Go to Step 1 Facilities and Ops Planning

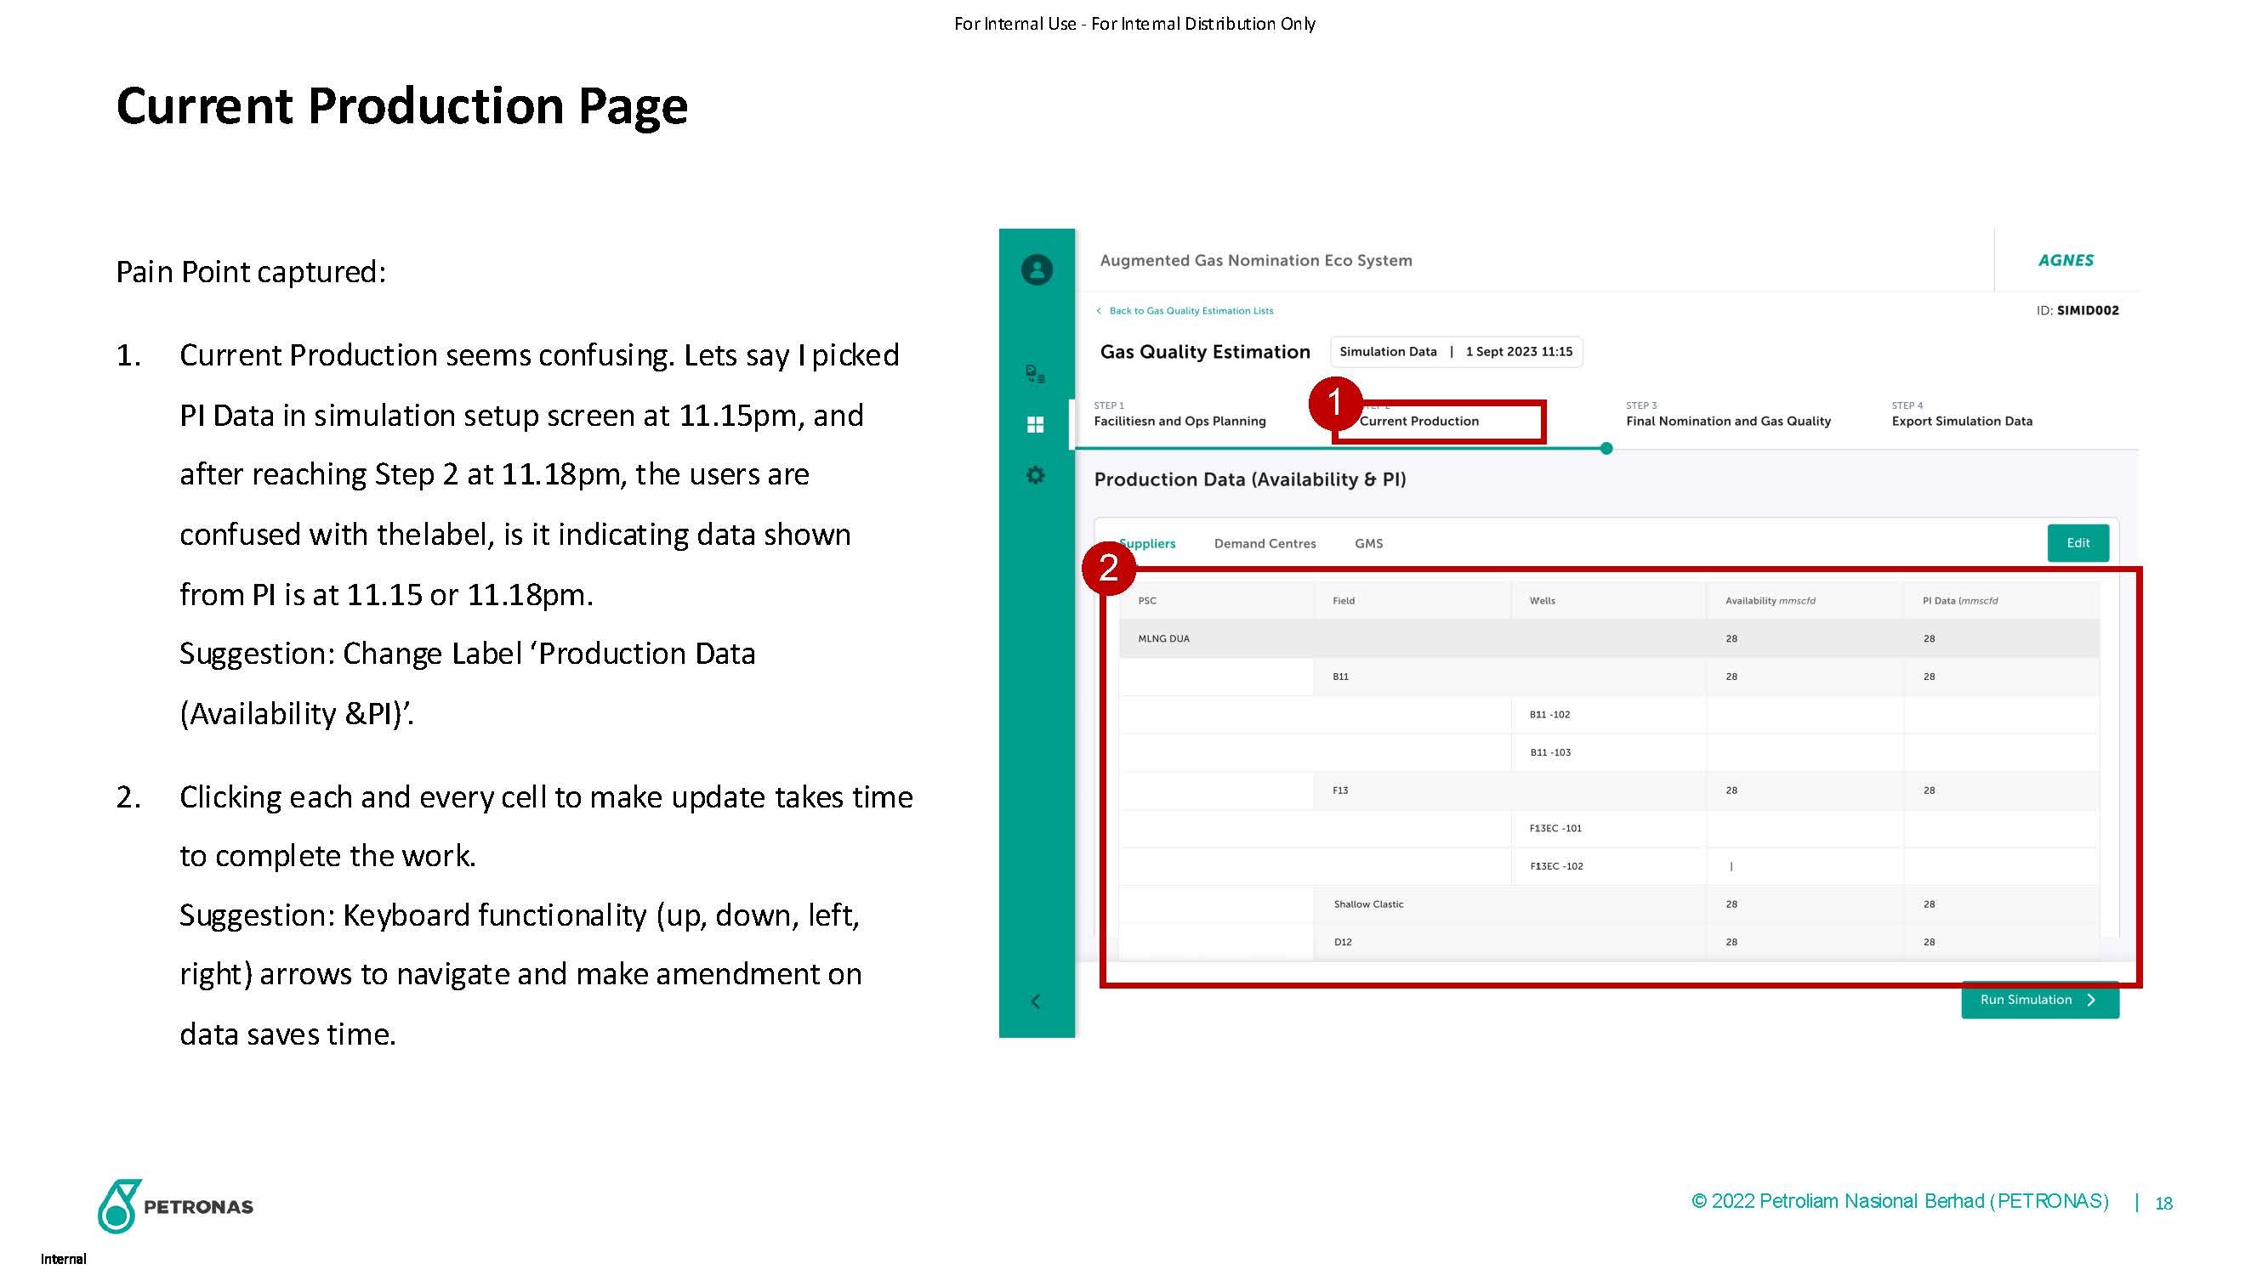pos(1179,421)
